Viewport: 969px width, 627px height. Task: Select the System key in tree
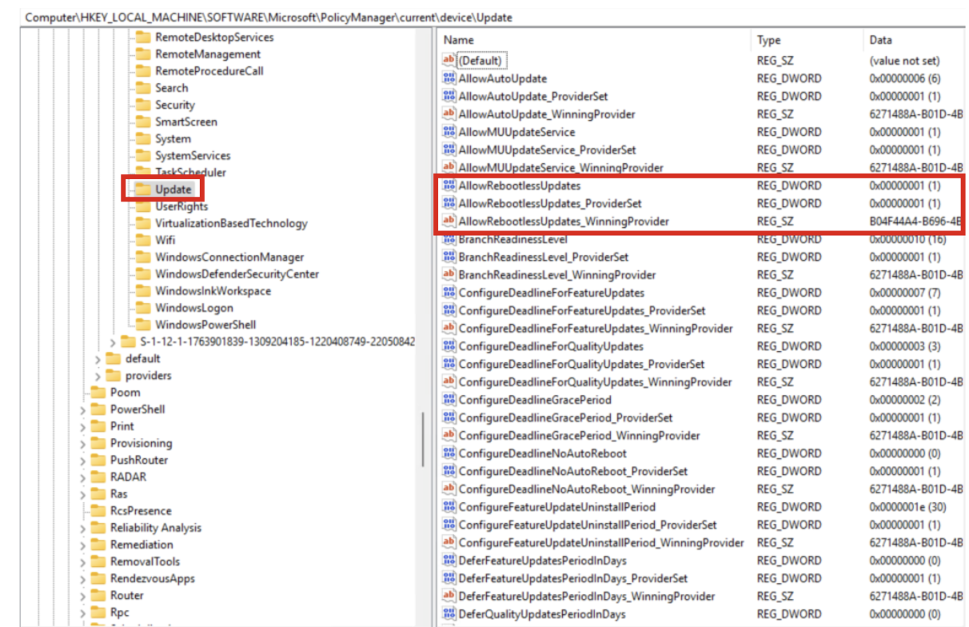[x=173, y=138]
